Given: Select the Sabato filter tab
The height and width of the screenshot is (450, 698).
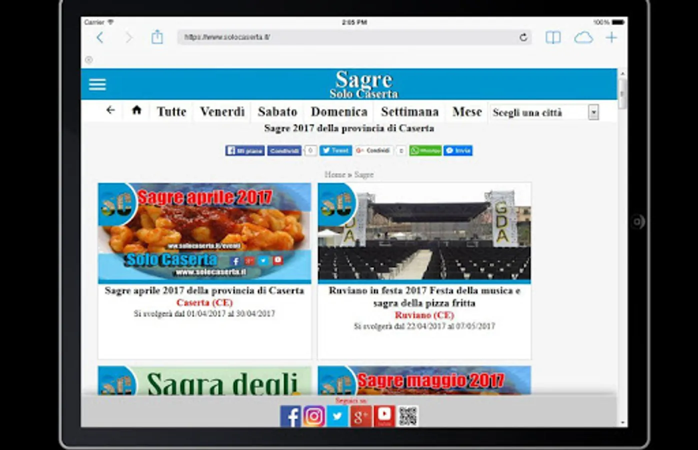Looking at the screenshot, I should click(x=277, y=111).
